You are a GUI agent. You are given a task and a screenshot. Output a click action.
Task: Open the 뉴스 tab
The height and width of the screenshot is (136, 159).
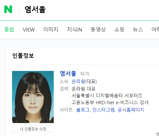pos(138,30)
